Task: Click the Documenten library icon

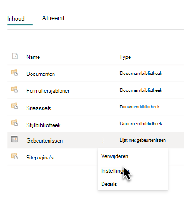Action: (15, 73)
